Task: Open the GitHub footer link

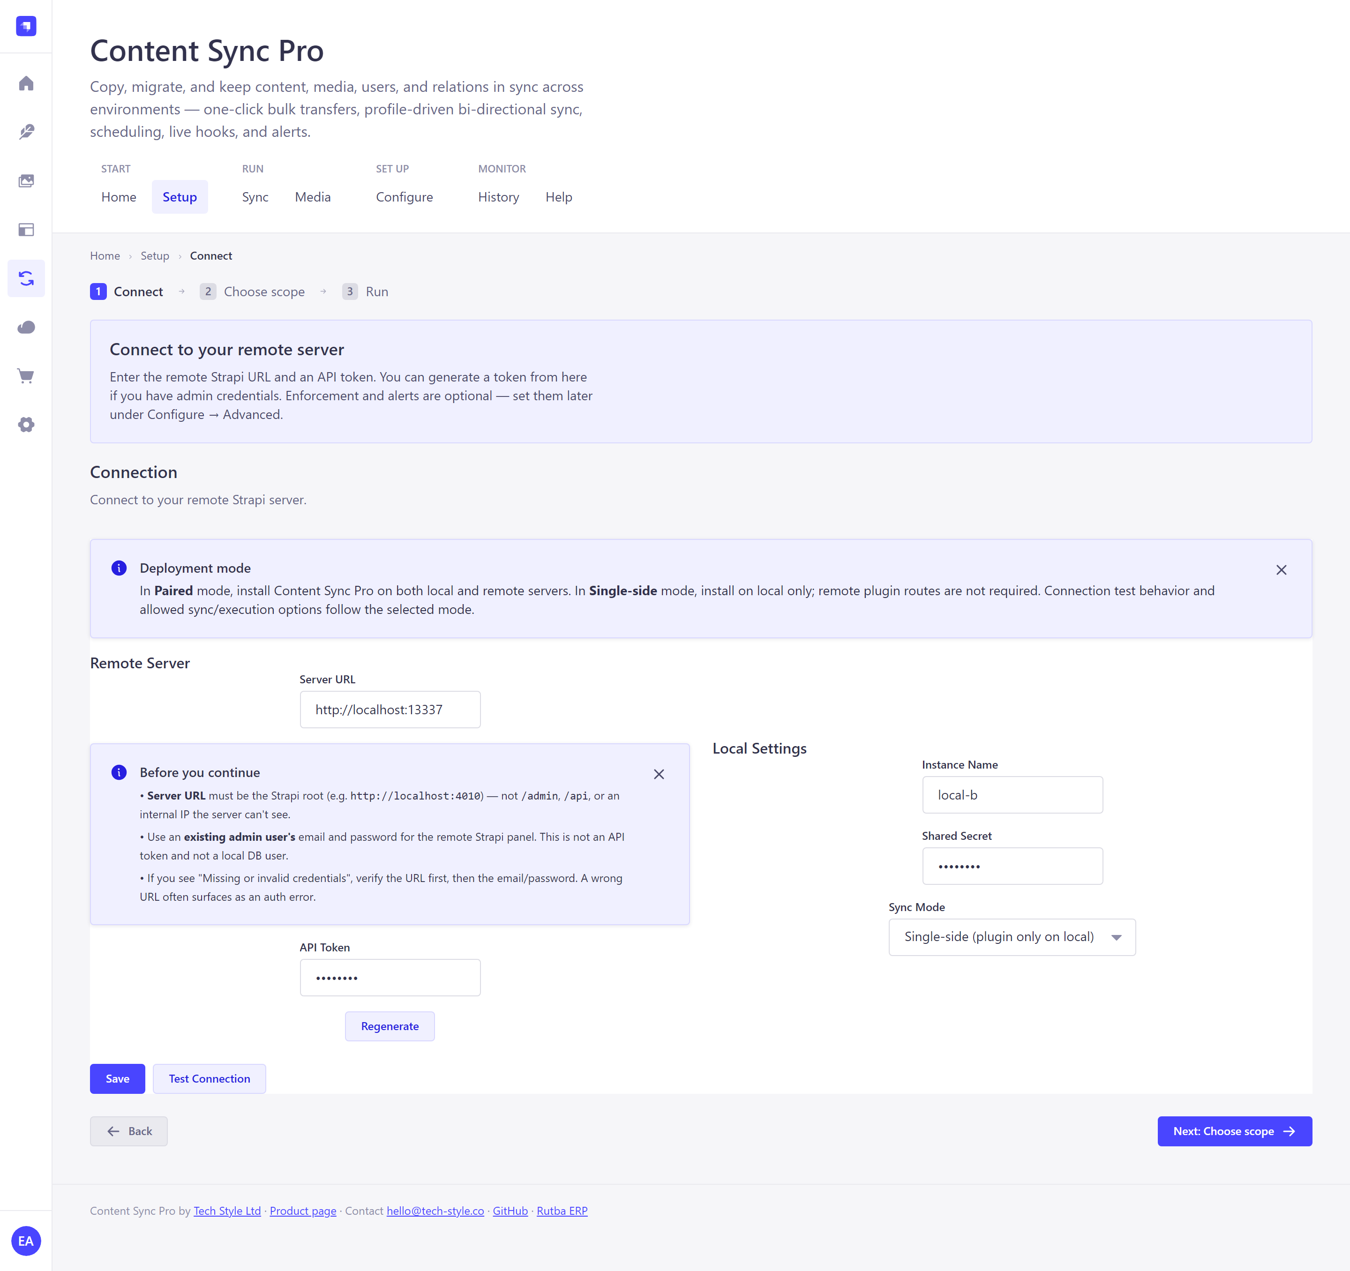Action: point(510,1211)
